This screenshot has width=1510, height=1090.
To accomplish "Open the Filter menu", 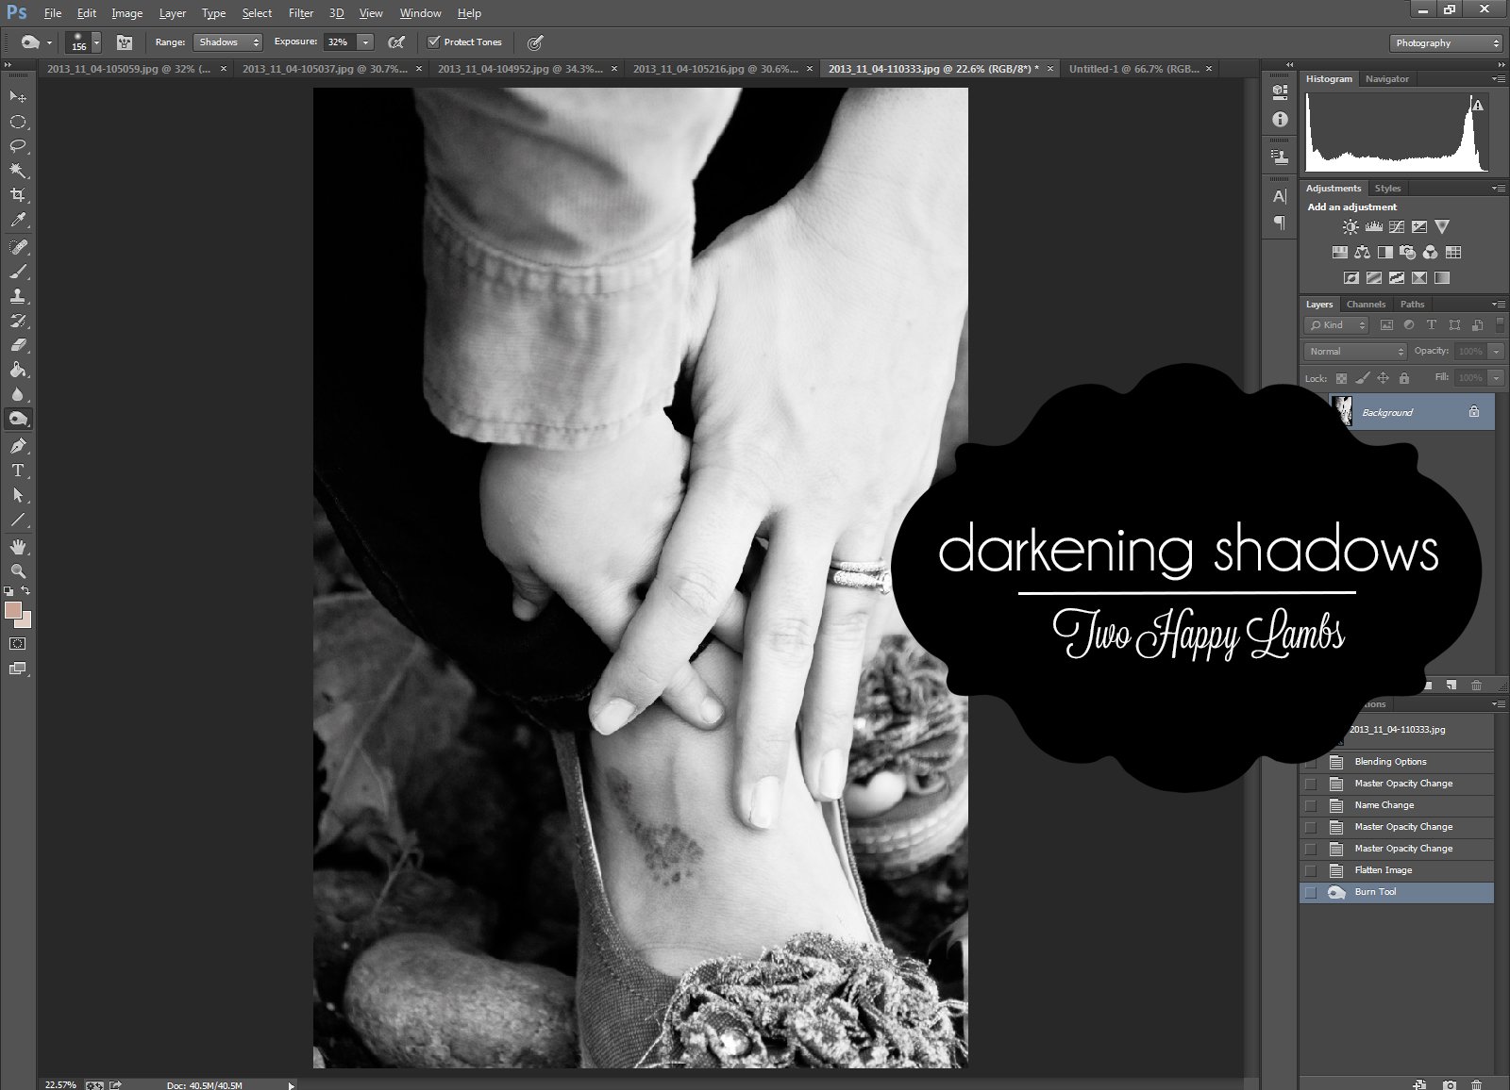I will pos(301,13).
